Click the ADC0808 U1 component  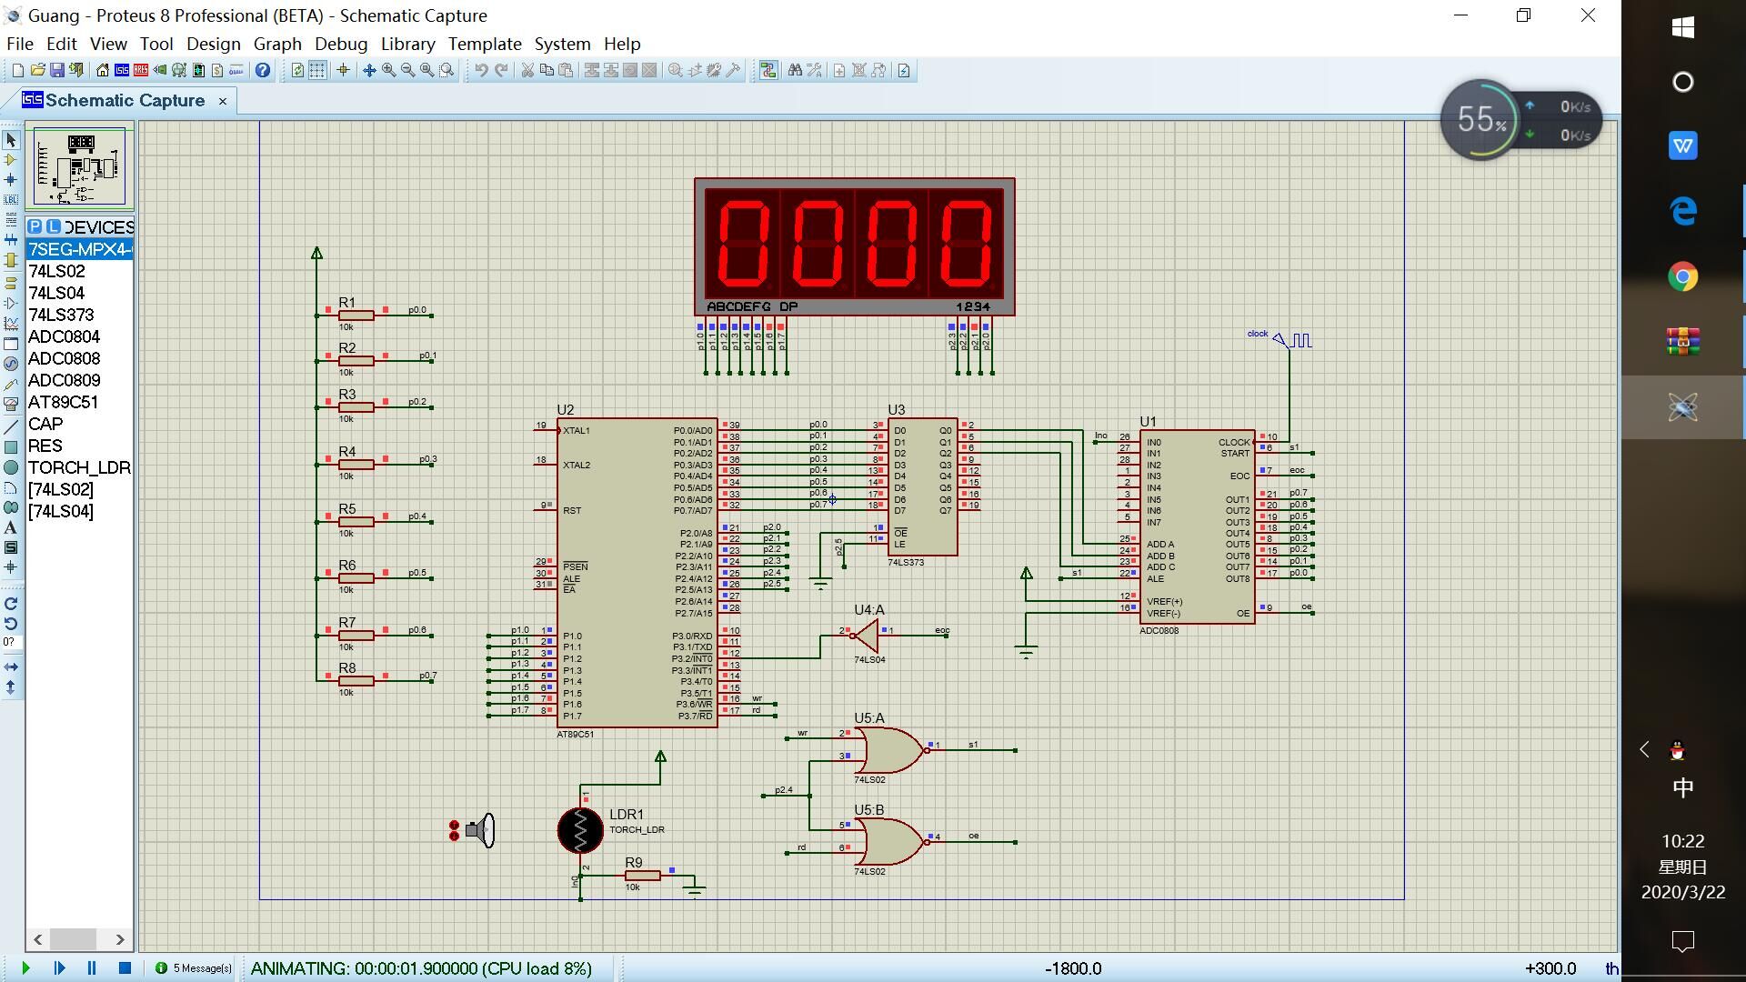1198,527
